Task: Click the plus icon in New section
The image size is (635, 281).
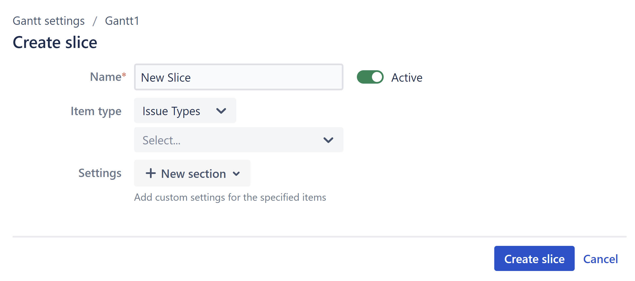Action: pyautogui.click(x=151, y=173)
